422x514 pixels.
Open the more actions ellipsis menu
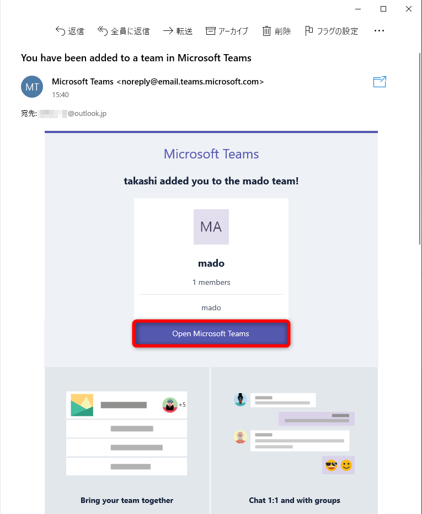(x=379, y=31)
